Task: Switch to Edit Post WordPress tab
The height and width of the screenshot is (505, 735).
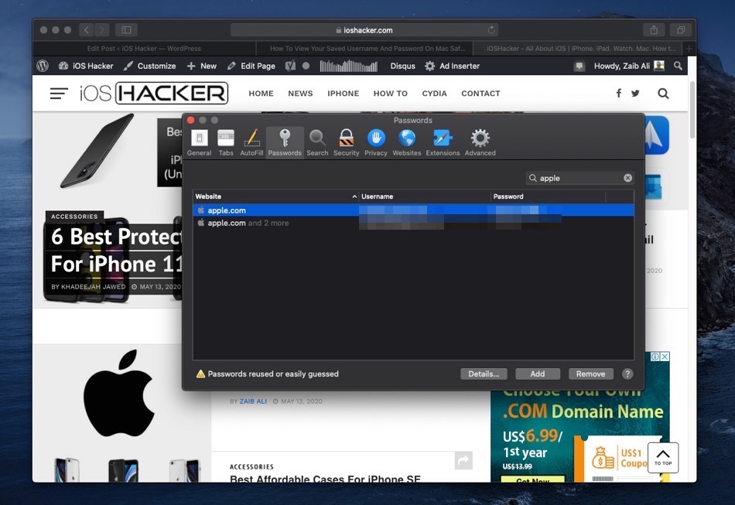Action: tap(145, 48)
